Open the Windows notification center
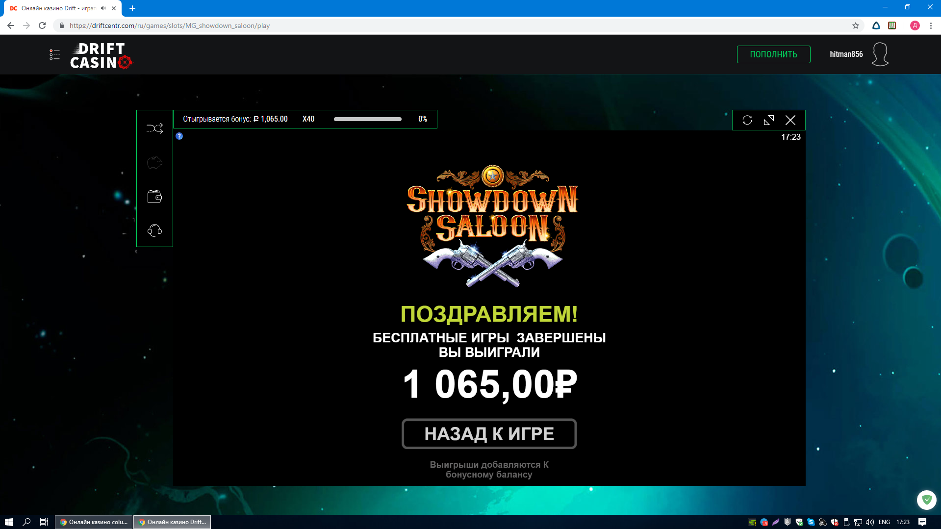 coord(922,522)
